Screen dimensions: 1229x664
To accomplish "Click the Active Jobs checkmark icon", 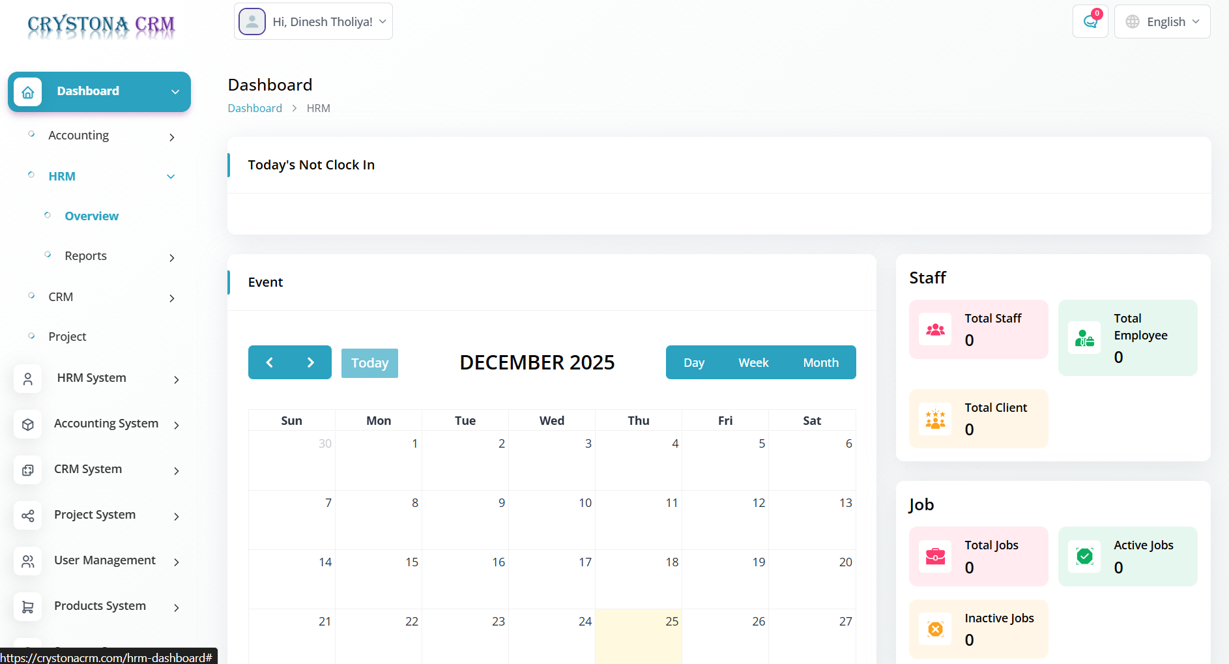I will (x=1084, y=556).
